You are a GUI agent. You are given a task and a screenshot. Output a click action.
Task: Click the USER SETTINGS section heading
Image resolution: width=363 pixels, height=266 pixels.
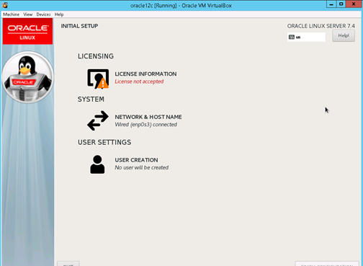click(x=104, y=142)
